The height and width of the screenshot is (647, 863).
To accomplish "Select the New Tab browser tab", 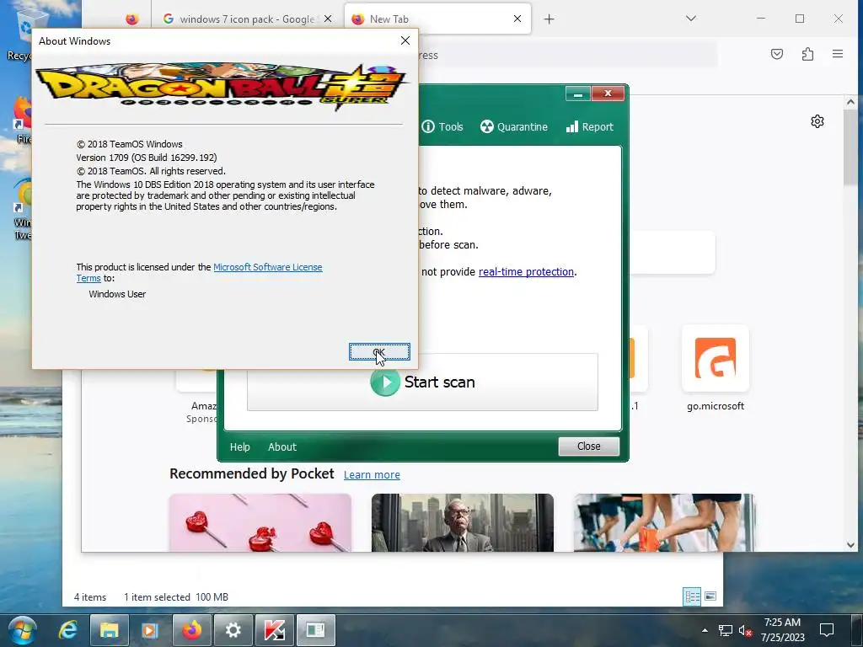I will click(437, 19).
